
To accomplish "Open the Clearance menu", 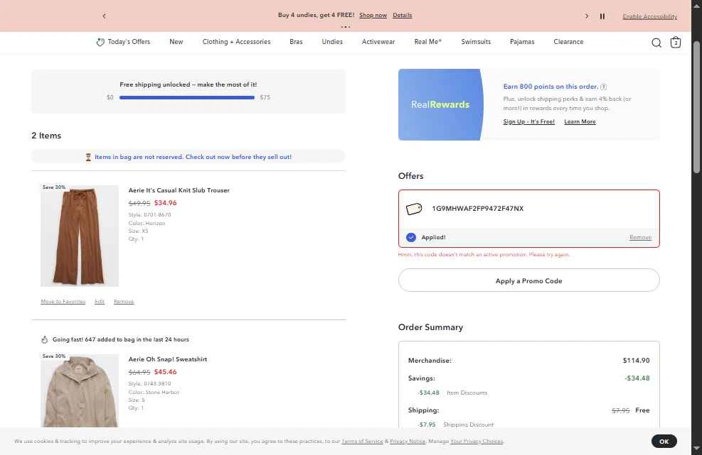I will pyautogui.click(x=568, y=42).
